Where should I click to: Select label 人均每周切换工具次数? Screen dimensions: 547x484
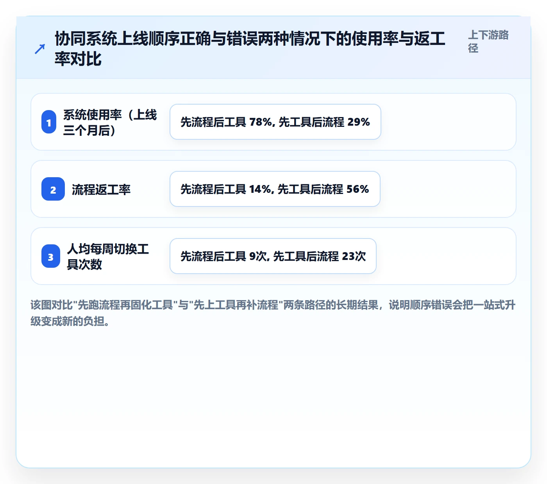108,256
